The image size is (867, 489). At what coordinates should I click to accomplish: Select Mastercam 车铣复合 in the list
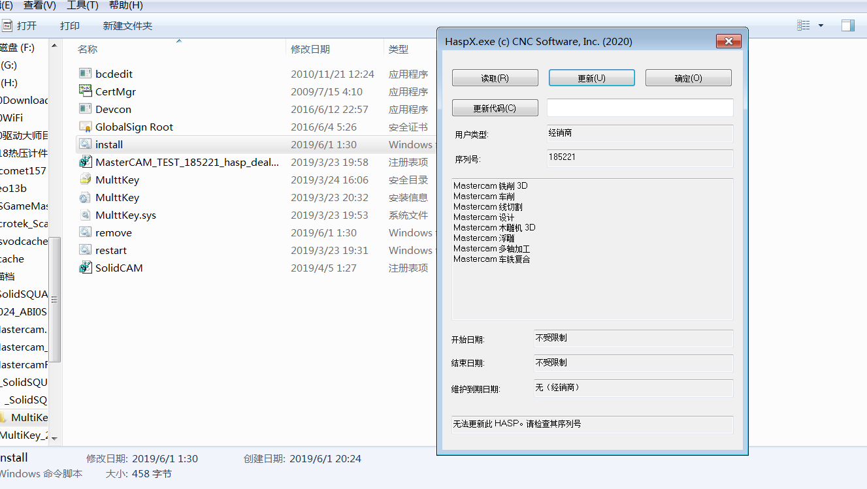pos(492,259)
